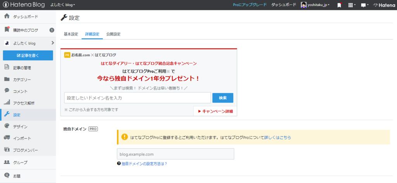Screen dimensions: 397x183
Task: Open ブログメンバー in sidebar
Action: click(x=26, y=151)
